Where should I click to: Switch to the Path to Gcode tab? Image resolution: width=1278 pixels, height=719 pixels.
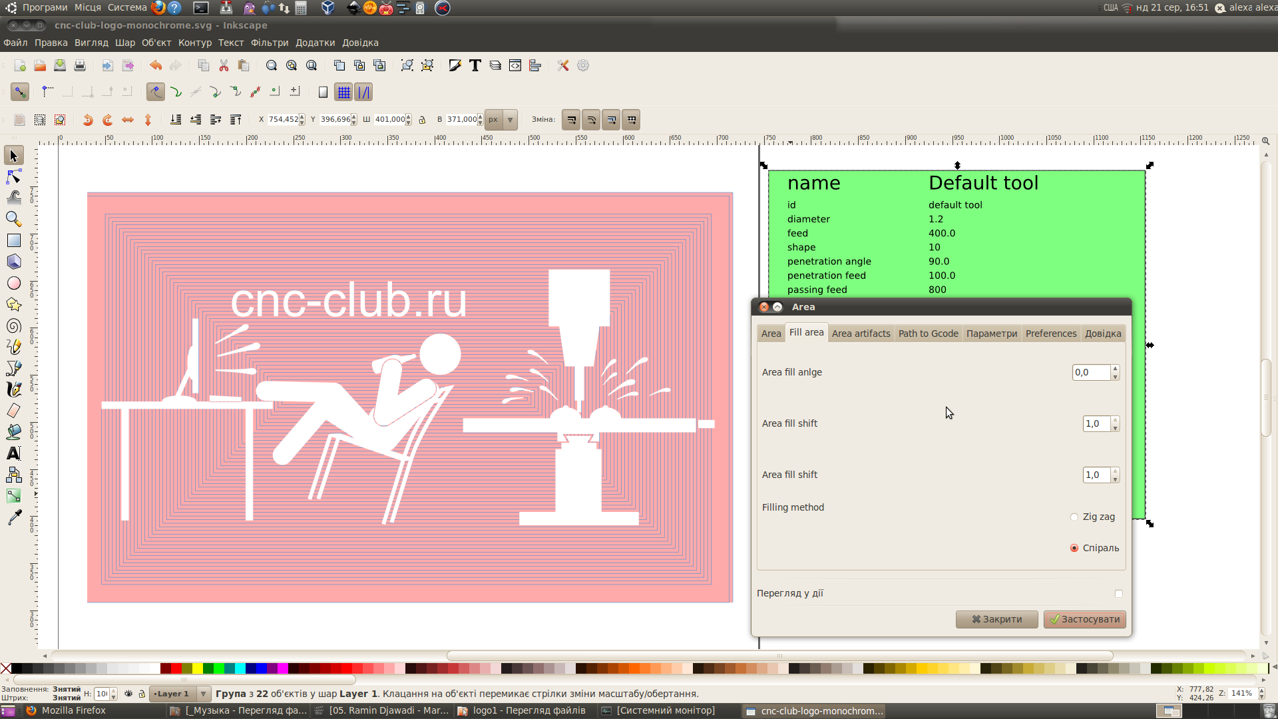click(x=928, y=334)
